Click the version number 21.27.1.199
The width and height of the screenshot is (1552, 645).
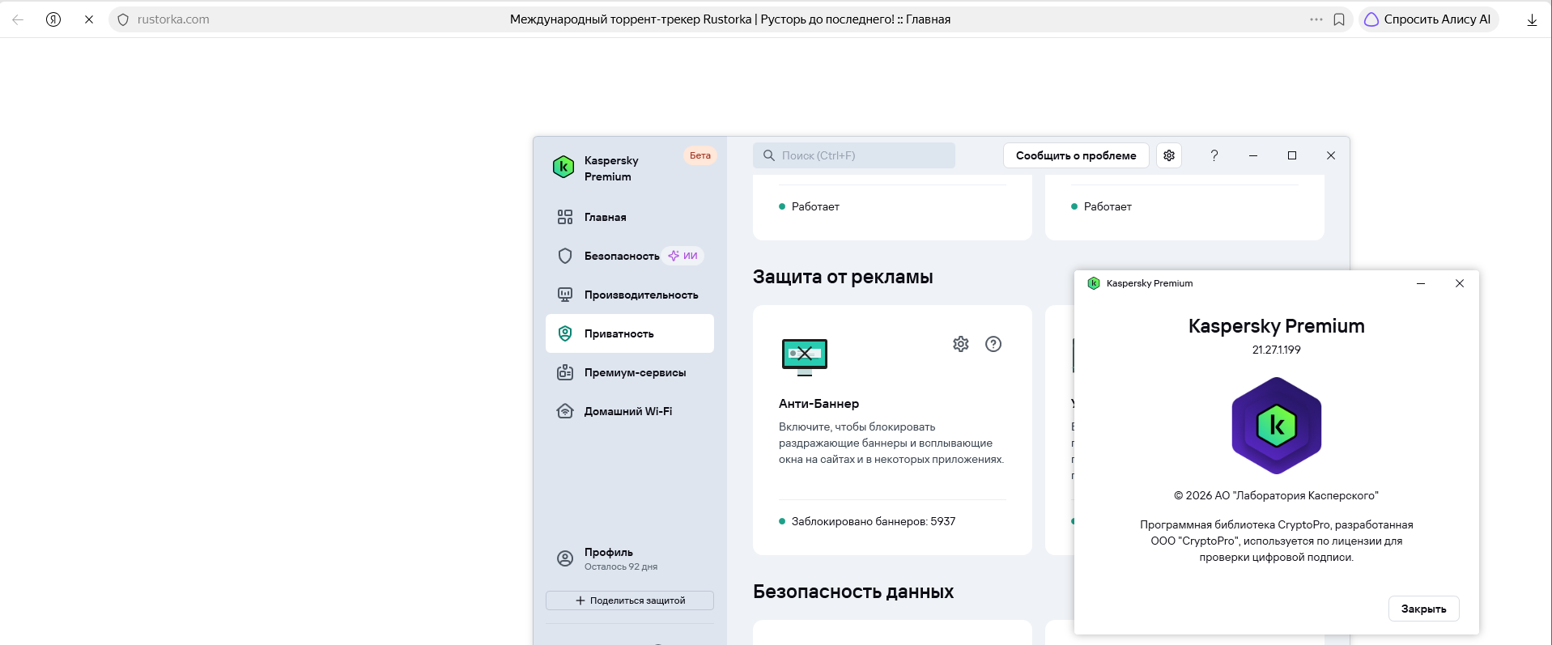pyautogui.click(x=1277, y=350)
